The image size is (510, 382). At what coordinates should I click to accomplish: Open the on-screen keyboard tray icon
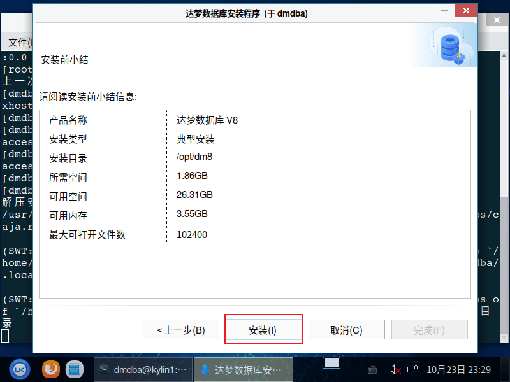(372, 370)
